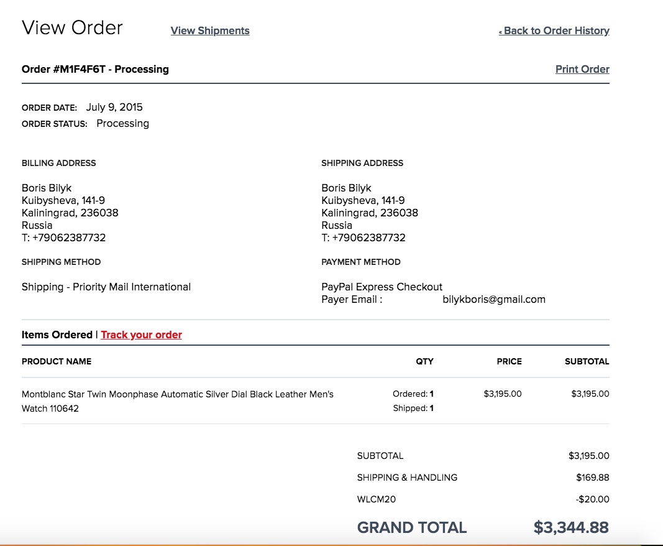Click the Items Ordered heading
The image size is (663, 546).
point(57,335)
